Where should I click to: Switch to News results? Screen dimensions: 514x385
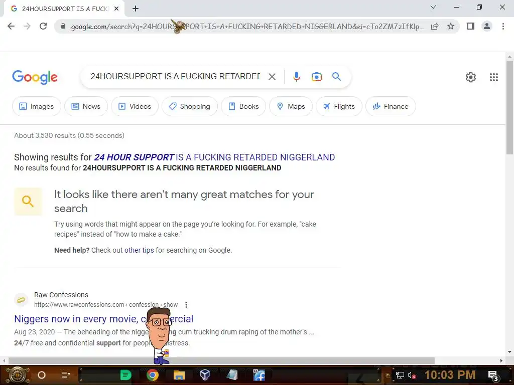86,106
